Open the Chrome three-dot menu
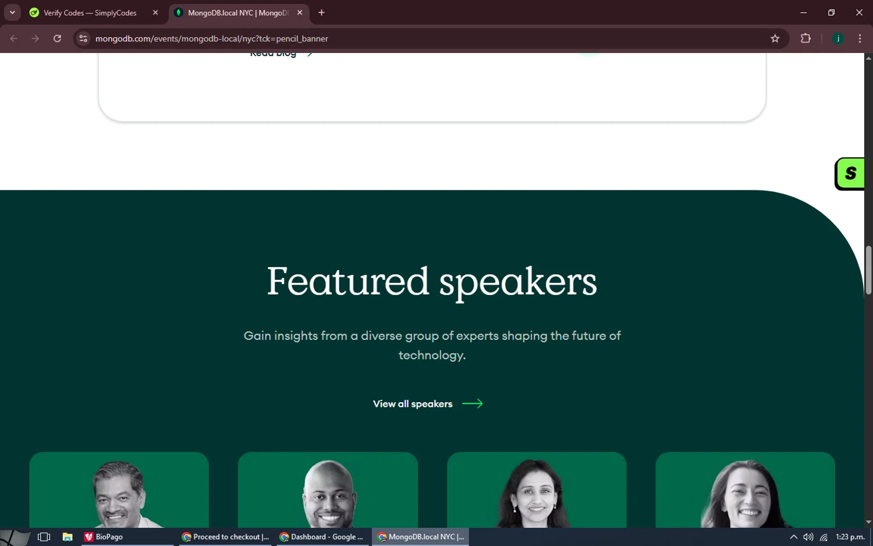 click(860, 38)
